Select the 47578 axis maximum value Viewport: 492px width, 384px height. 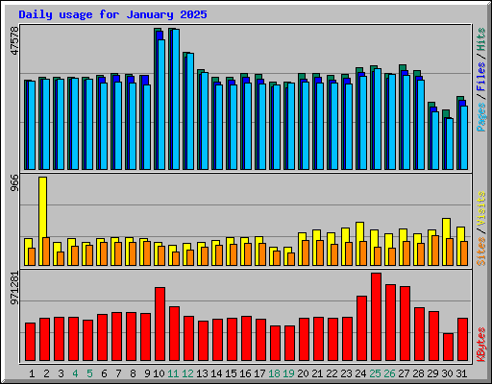pos(14,40)
